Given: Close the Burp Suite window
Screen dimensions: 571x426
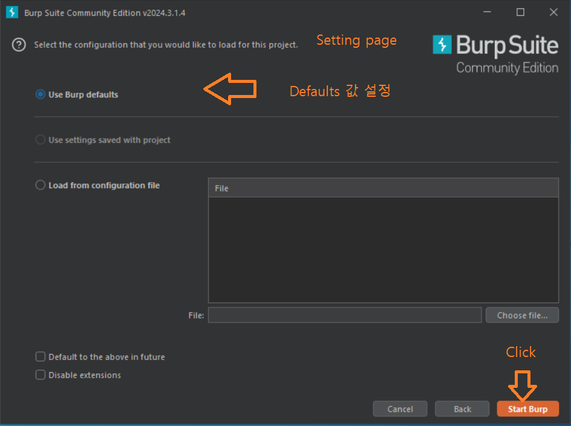Looking at the screenshot, I should pyautogui.click(x=553, y=12).
